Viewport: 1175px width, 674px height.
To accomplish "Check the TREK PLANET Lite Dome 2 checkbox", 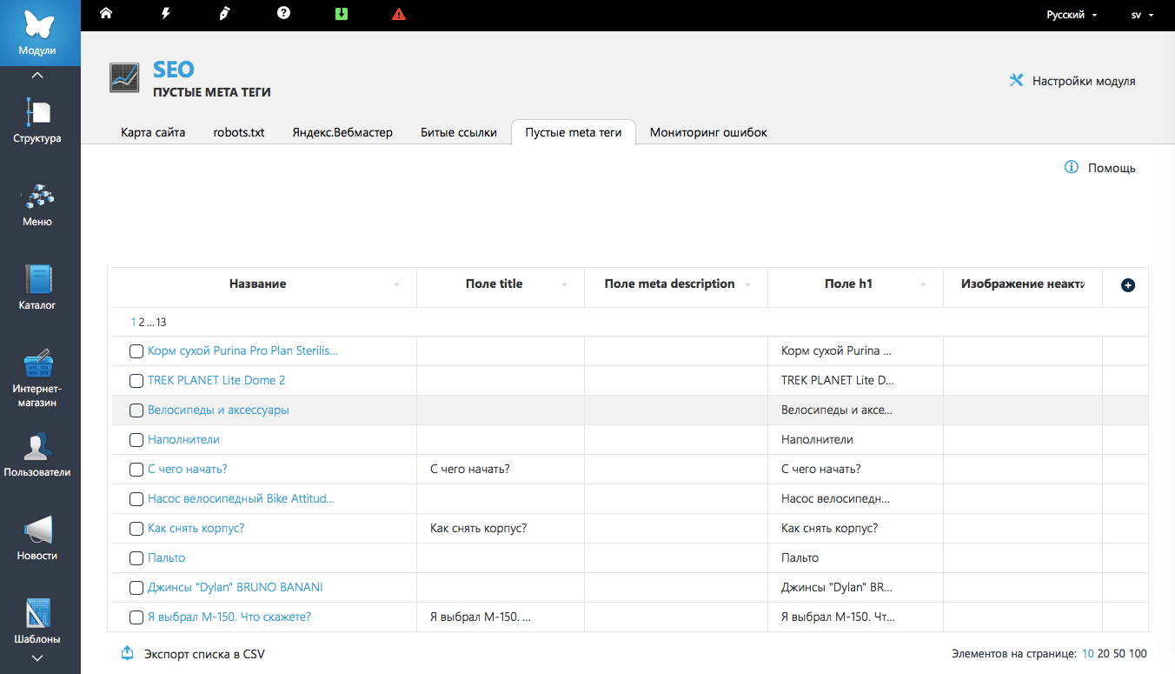I will click(x=136, y=381).
